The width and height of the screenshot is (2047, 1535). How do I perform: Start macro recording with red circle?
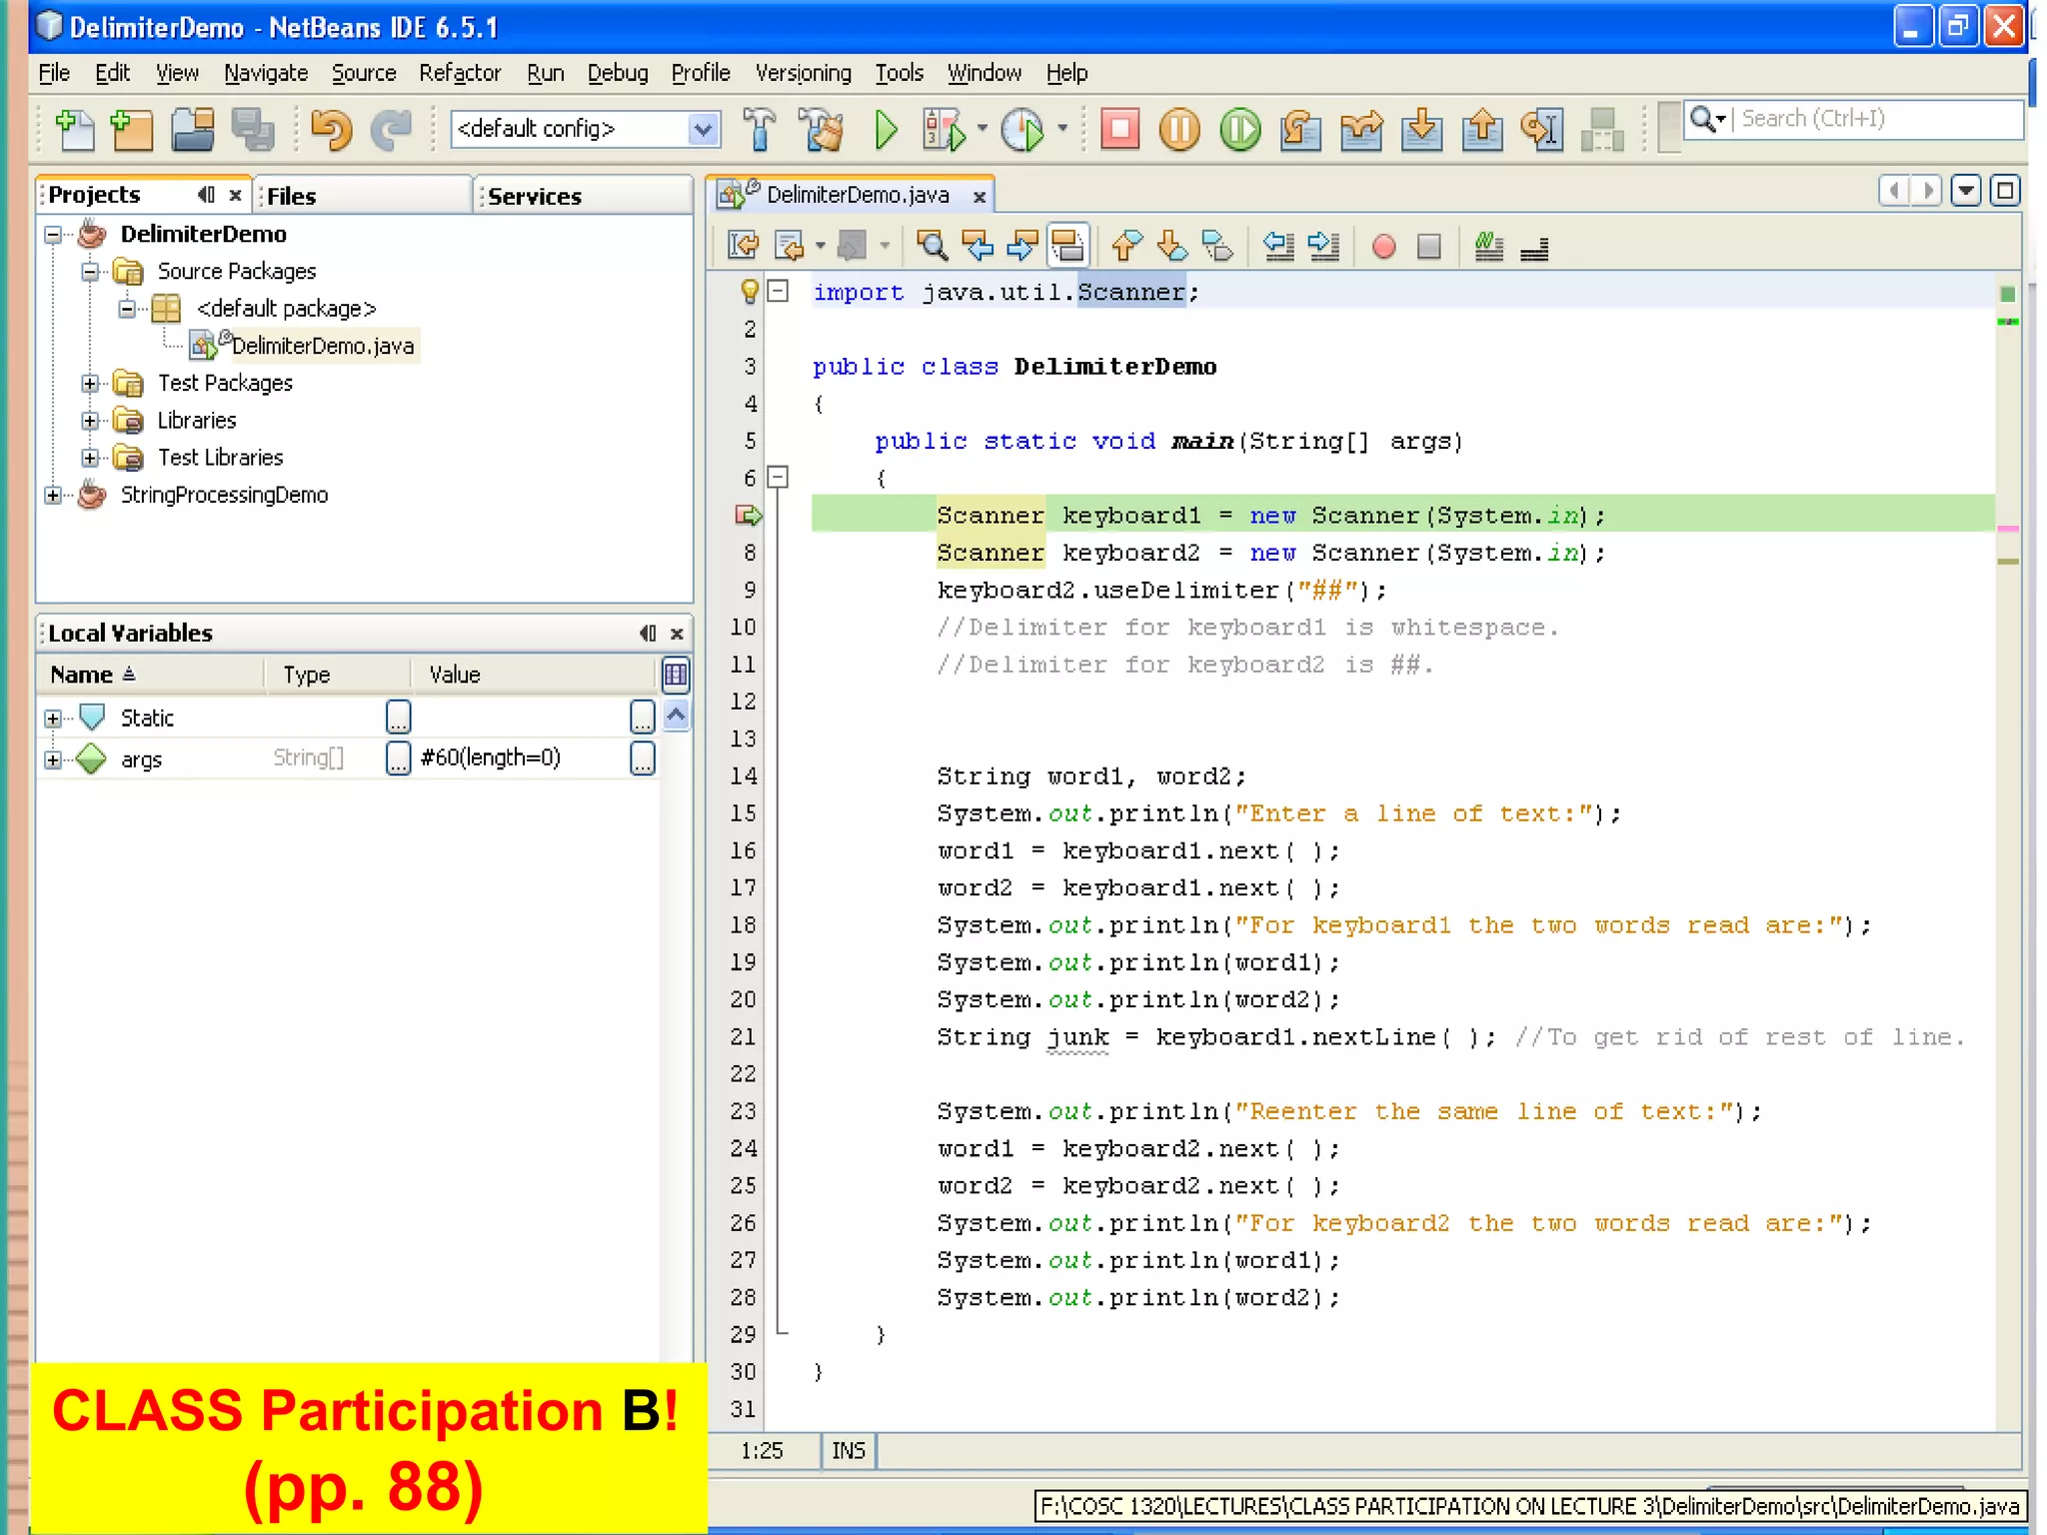pyautogui.click(x=1383, y=247)
